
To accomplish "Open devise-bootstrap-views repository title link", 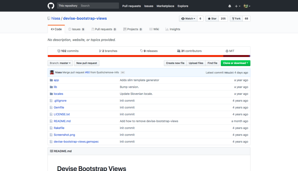I will (85, 18).
